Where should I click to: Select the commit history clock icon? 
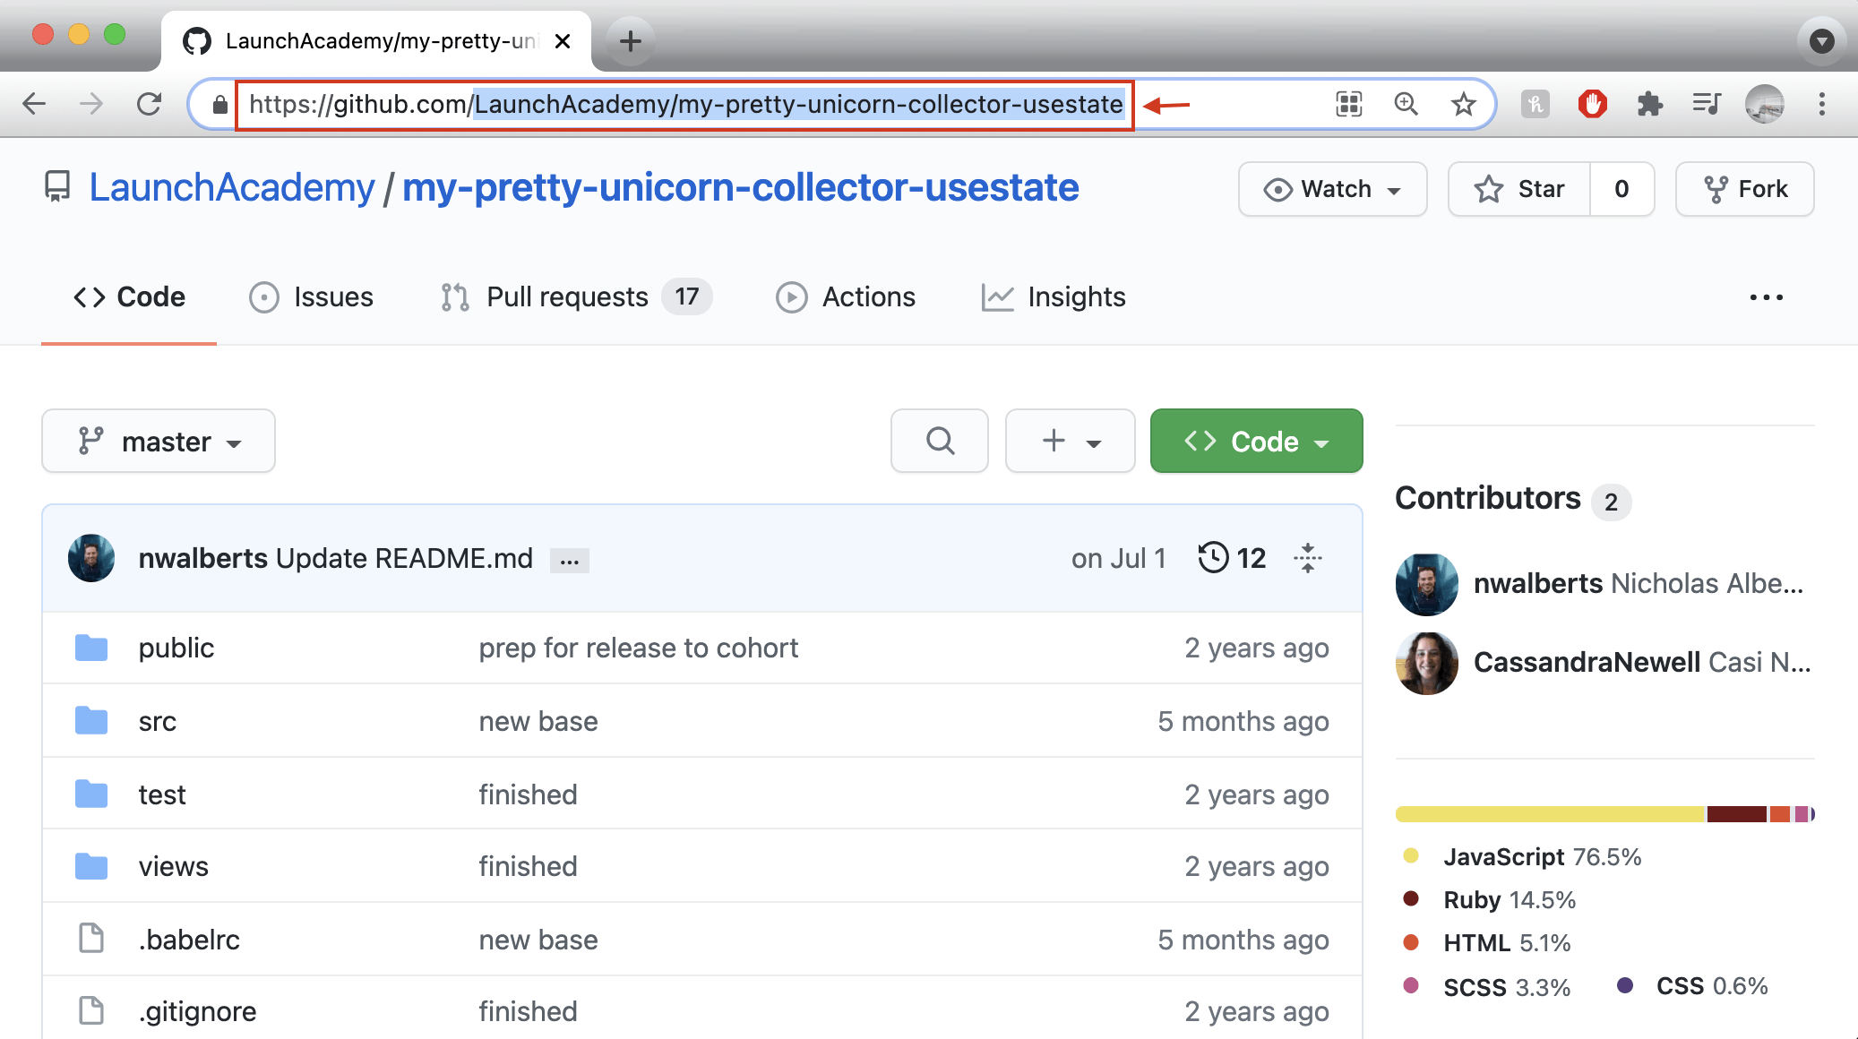1213,557
